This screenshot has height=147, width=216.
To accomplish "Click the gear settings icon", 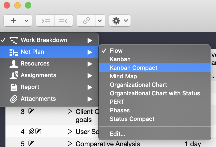I will (116, 21).
